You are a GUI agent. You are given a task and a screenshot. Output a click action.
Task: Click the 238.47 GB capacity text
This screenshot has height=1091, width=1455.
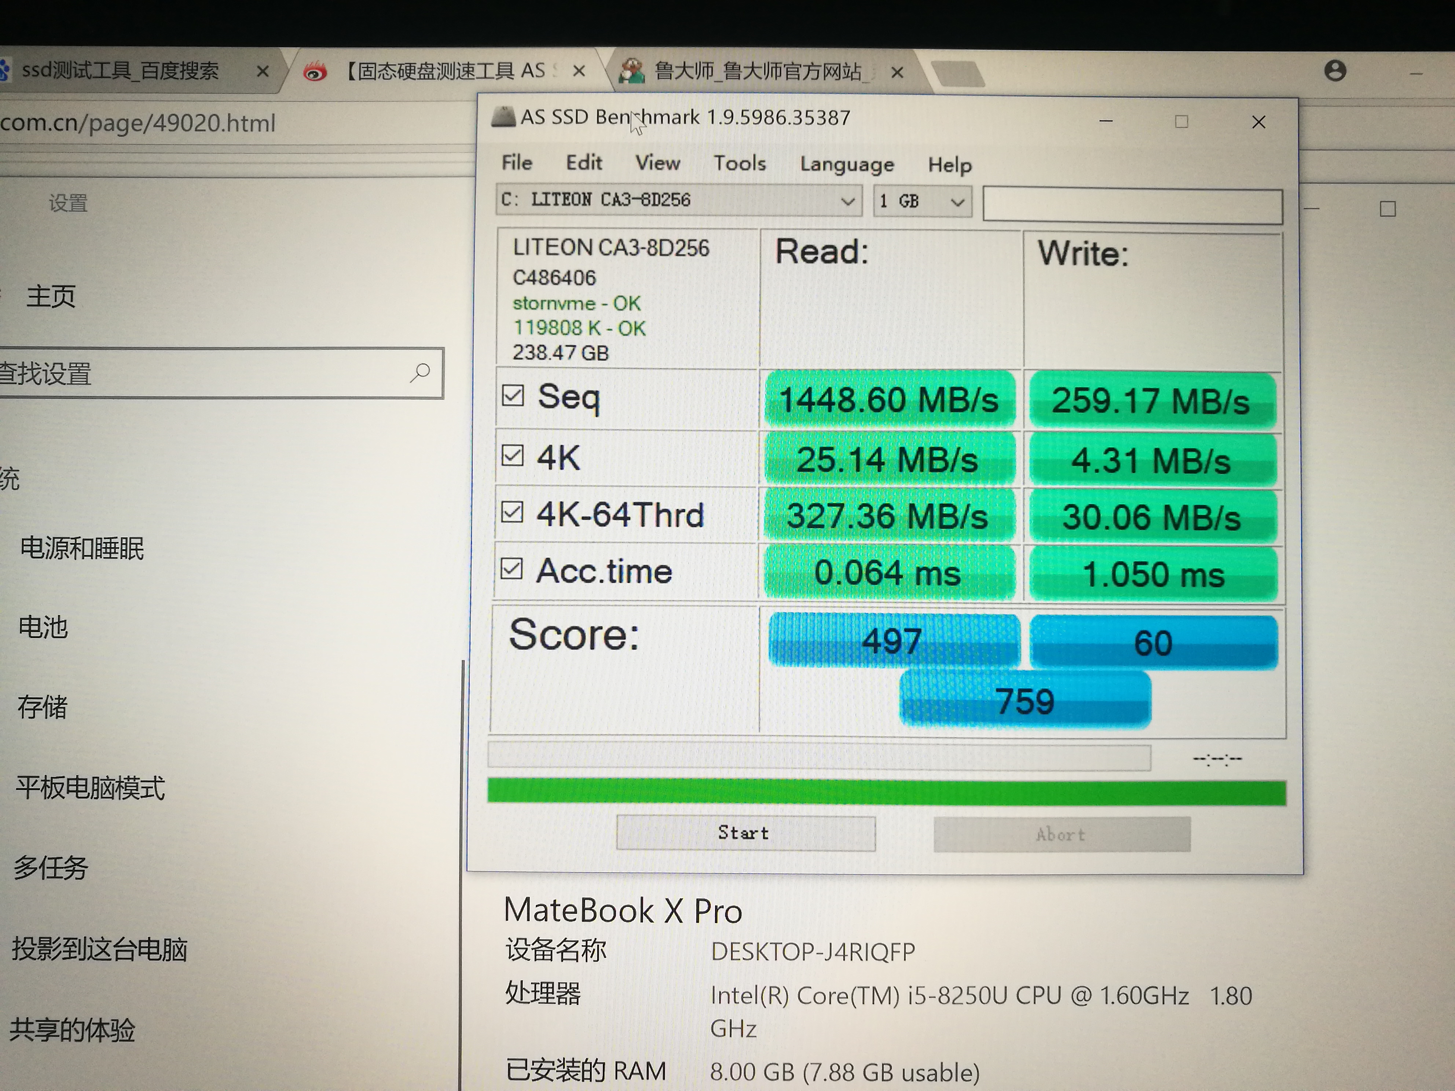coord(560,353)
